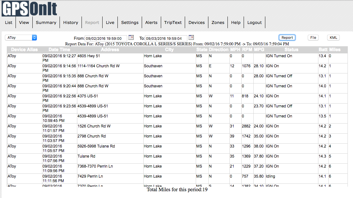The width and height of the screenshot is (353, 198).
Task: Open the From date calendar picker icon
Action: pyautogui.click(x=131, y=37)
